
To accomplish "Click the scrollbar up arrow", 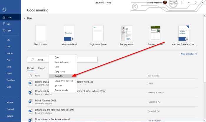I will coord(205,16).
